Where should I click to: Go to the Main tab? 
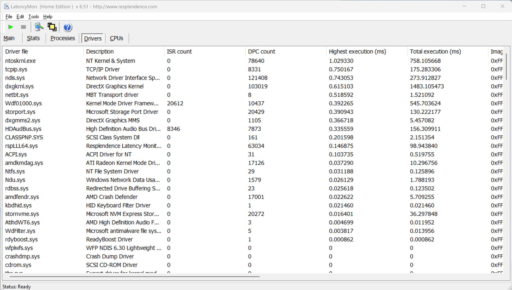(9, 38)
